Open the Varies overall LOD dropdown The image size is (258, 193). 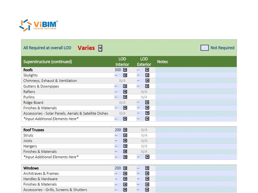coord(100,48)
